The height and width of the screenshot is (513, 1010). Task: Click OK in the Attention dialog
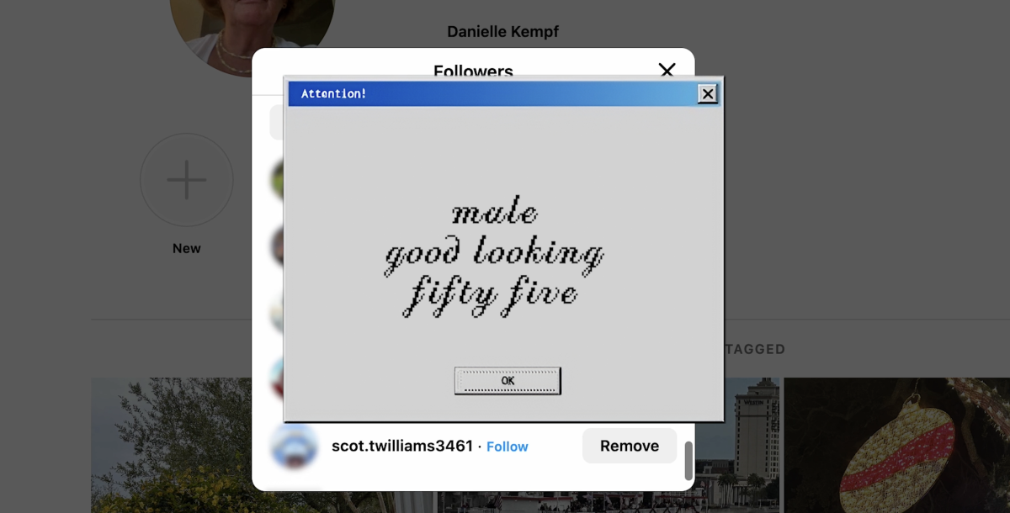(x=508, y=380)
